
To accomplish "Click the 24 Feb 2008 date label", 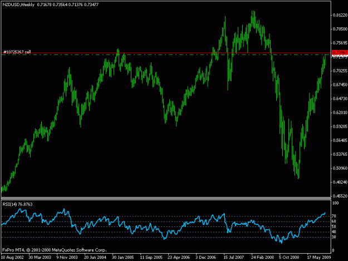I will coord(263,258).
